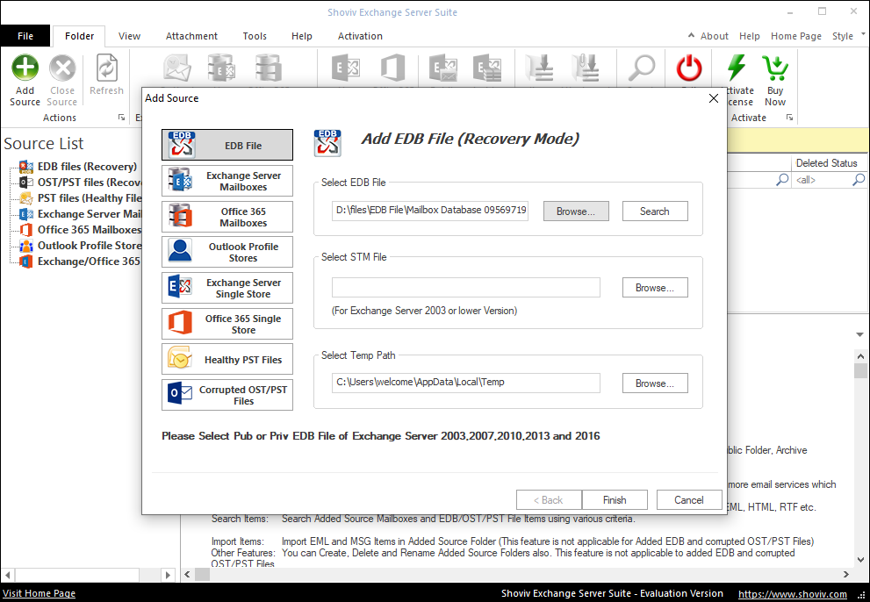Image resolution: width=870 pixels, height=602 pixels.
Task: Click the magnifying glass Search icon in ribbon
Action: [642, 68]
